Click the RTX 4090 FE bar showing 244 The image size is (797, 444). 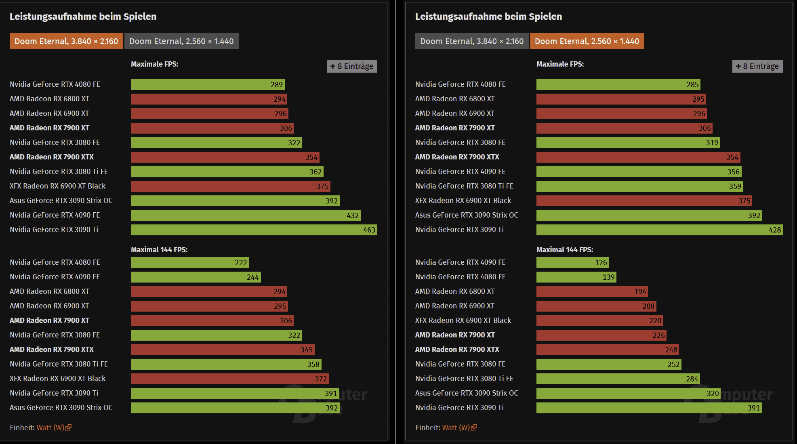196,277
